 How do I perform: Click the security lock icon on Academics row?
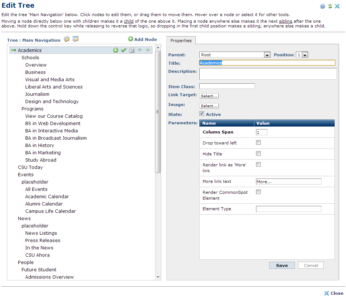coord(132,50)
